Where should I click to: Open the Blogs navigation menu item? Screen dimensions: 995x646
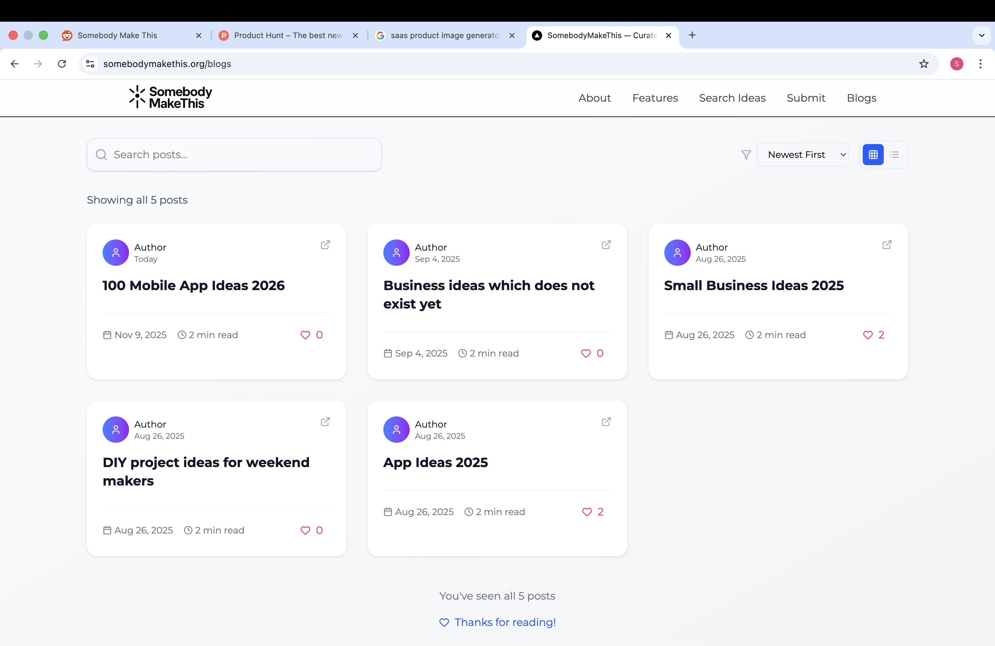(x=862, y=98)
